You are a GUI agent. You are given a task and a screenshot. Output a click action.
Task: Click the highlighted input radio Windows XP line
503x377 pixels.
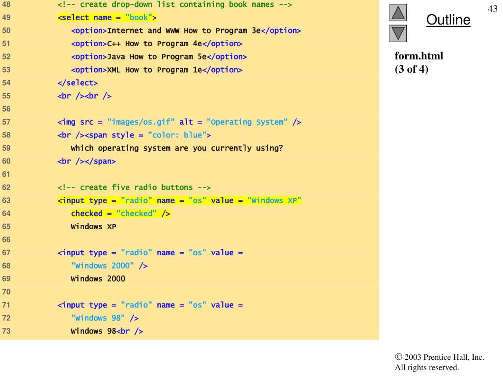179,200
